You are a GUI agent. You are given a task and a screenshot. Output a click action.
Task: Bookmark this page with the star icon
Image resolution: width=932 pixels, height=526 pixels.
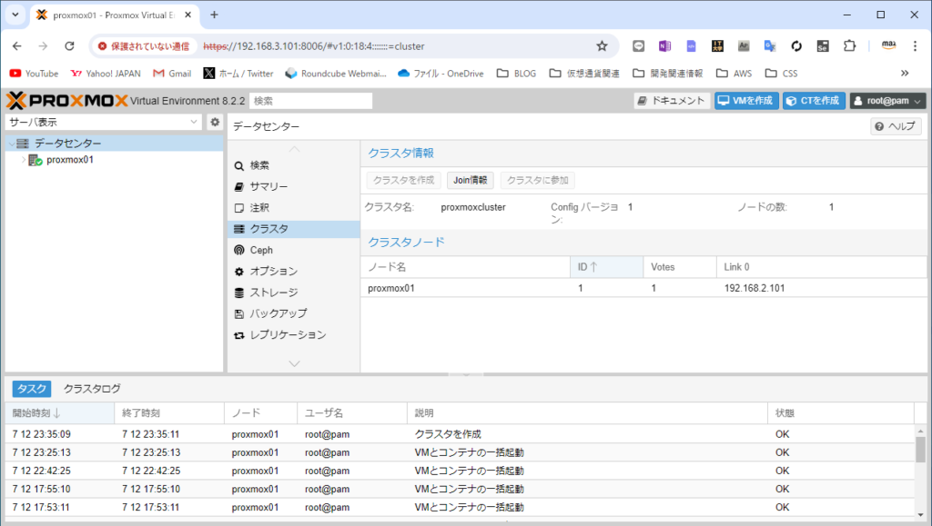[602, 45]
